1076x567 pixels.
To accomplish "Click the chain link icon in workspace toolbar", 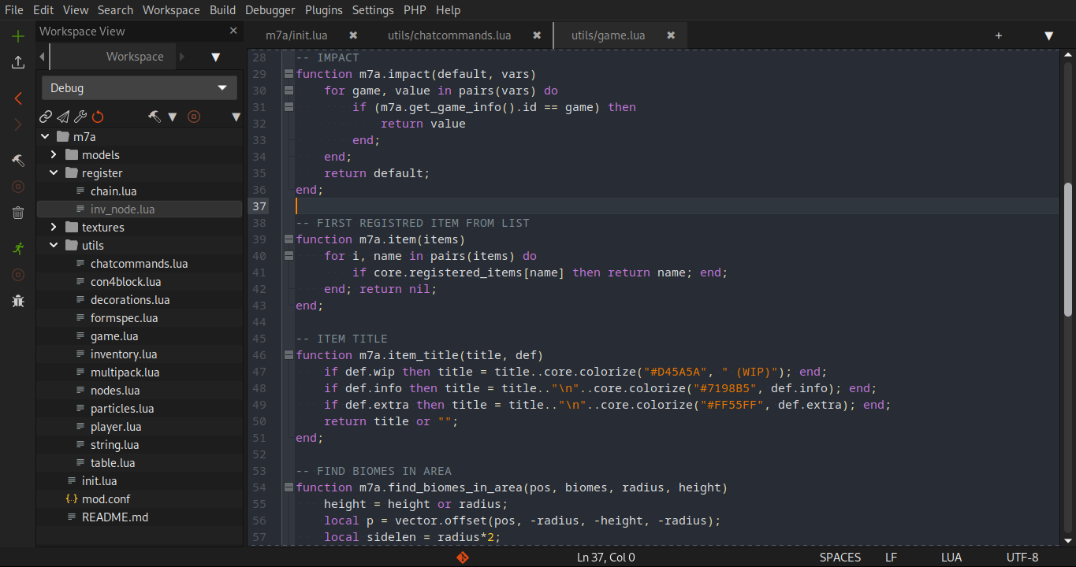I will point(46,117).
